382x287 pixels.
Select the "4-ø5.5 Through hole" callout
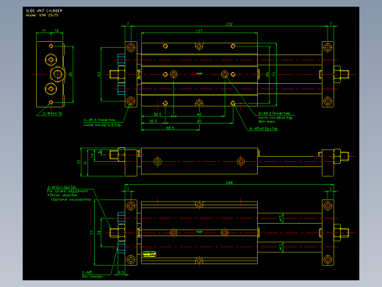[99, 120]
